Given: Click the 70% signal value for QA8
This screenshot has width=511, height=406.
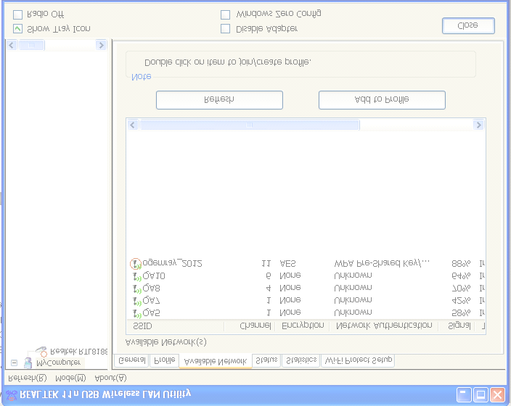Looking at the screenshot, I should (x=461, y=289).
